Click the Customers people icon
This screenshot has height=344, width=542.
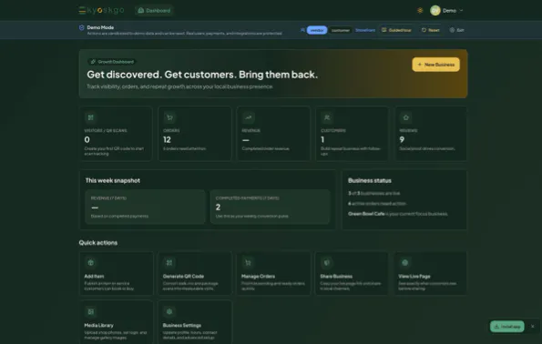pos(327,117)
